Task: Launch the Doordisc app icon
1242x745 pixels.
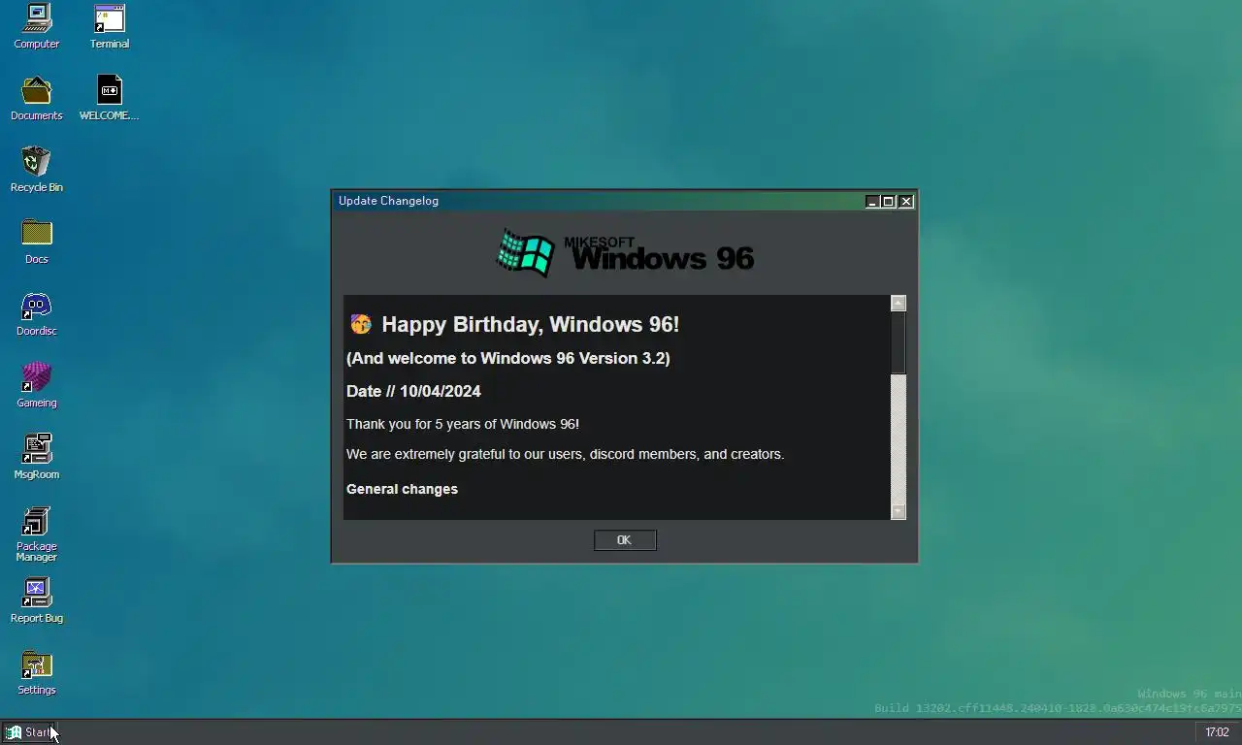Action: pyautogui.click(x=37, y=314)
